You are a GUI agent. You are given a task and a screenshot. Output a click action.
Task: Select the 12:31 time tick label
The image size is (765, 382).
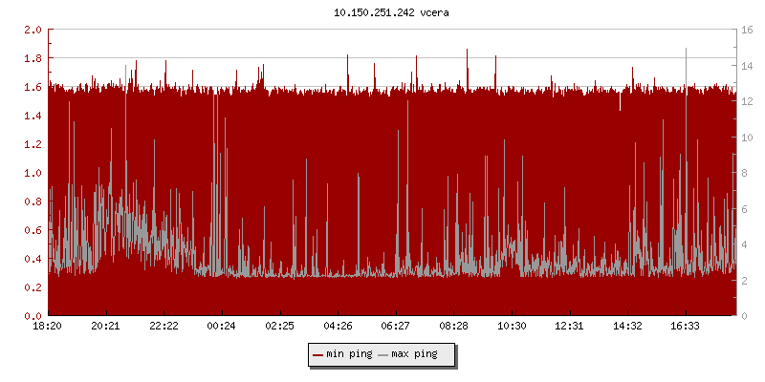point(569,326)
